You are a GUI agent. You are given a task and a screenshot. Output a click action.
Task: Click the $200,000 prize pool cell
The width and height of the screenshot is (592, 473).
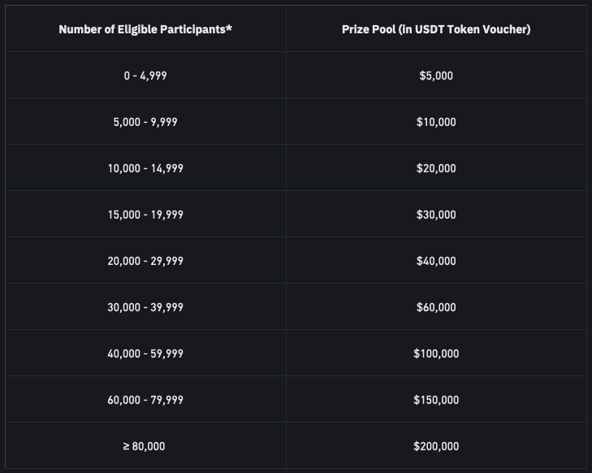coord(436,446)
